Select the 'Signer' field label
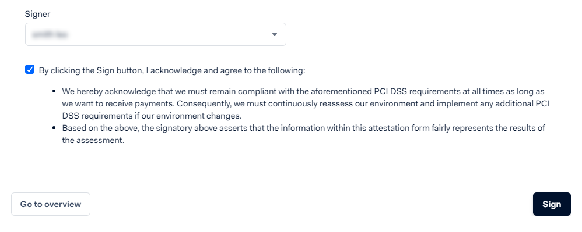This screenshot has width=582, height=232. point(37,14)
